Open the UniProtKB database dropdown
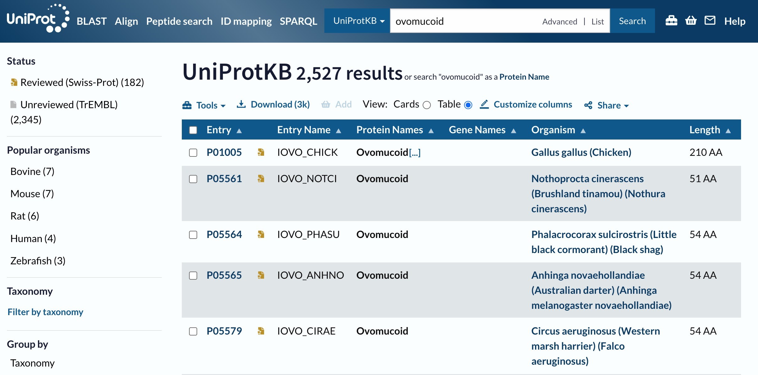 coord(358,21)
